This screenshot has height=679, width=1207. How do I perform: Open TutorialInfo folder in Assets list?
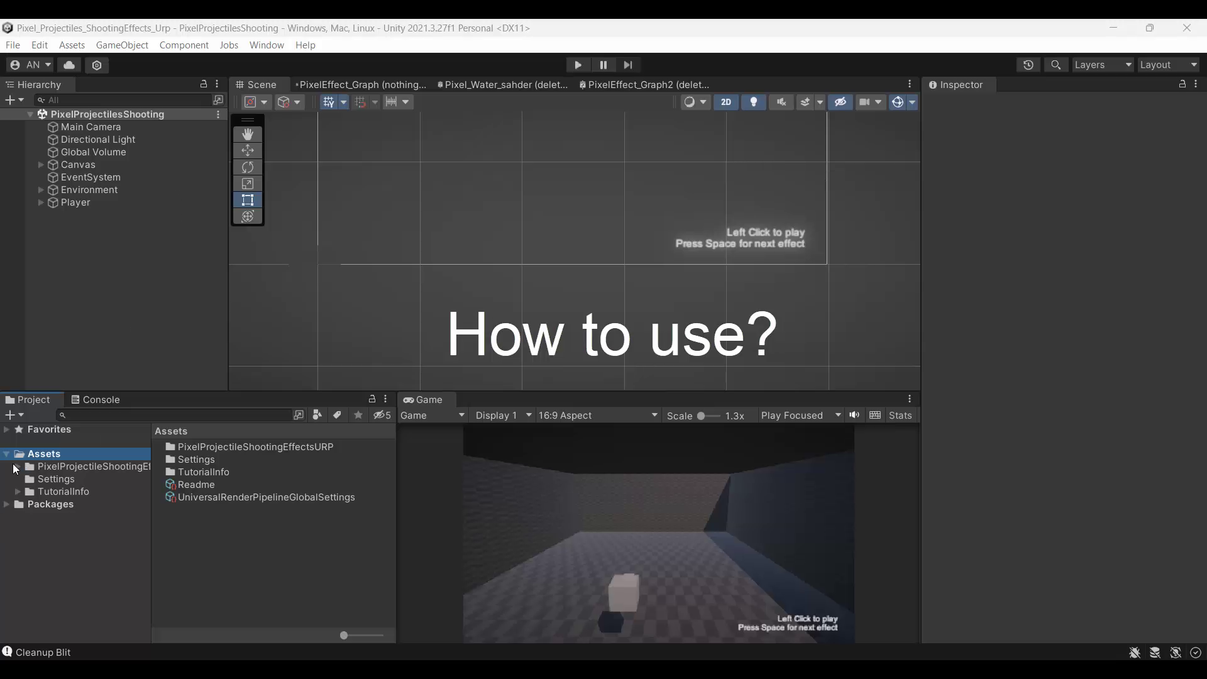[x=197, y=472]
